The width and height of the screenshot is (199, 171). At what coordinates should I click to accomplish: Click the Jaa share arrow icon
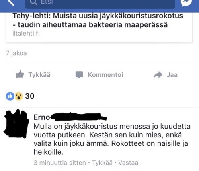[x=158, y=75]
